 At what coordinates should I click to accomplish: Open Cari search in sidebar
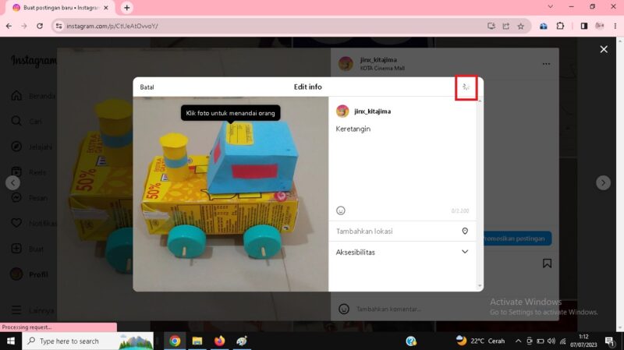tap(27, 122)
